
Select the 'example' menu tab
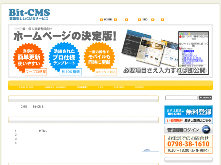pos(119,87)
